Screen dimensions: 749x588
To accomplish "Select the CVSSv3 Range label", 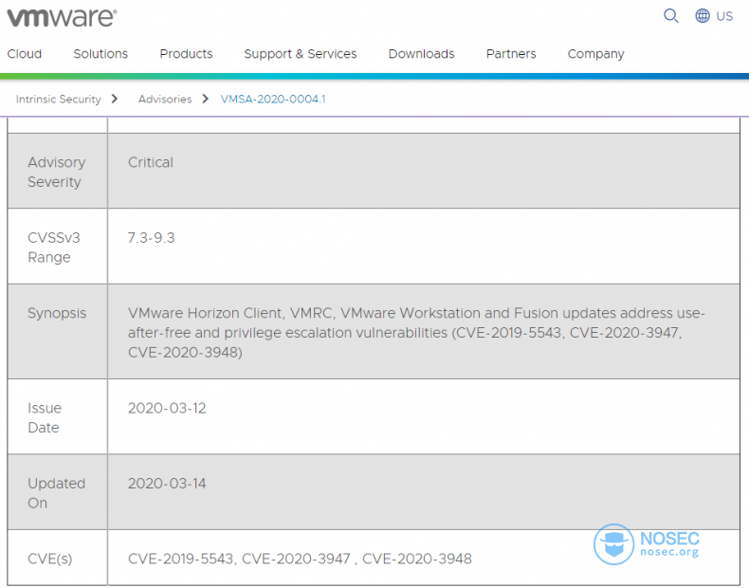I will tap(53, 248).
